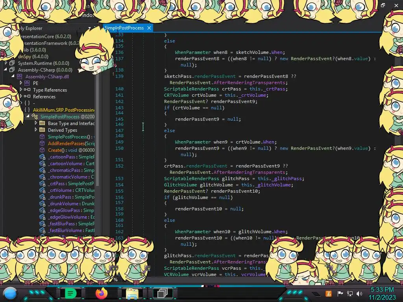Click the Assembly-CSharp.dll module icon

pos(20,76)
